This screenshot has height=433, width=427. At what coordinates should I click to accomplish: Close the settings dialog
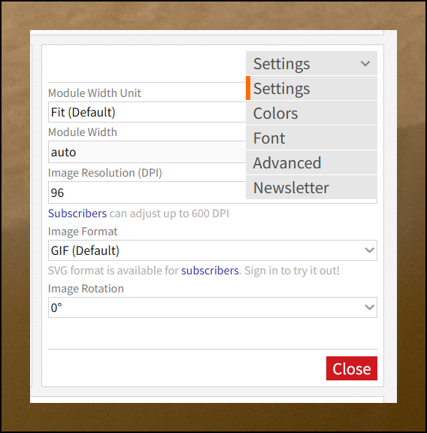click(352, 368)
